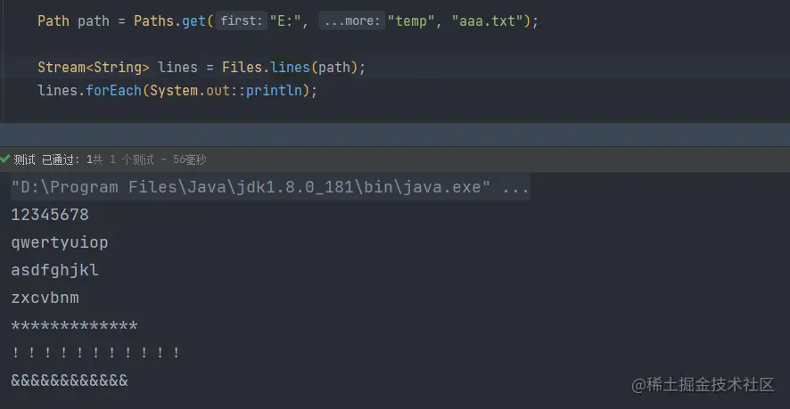Click the "...more:" parameter hint
Image resolution: width=790 pixels, height=409 pixels.
click(x=351, y=21)
